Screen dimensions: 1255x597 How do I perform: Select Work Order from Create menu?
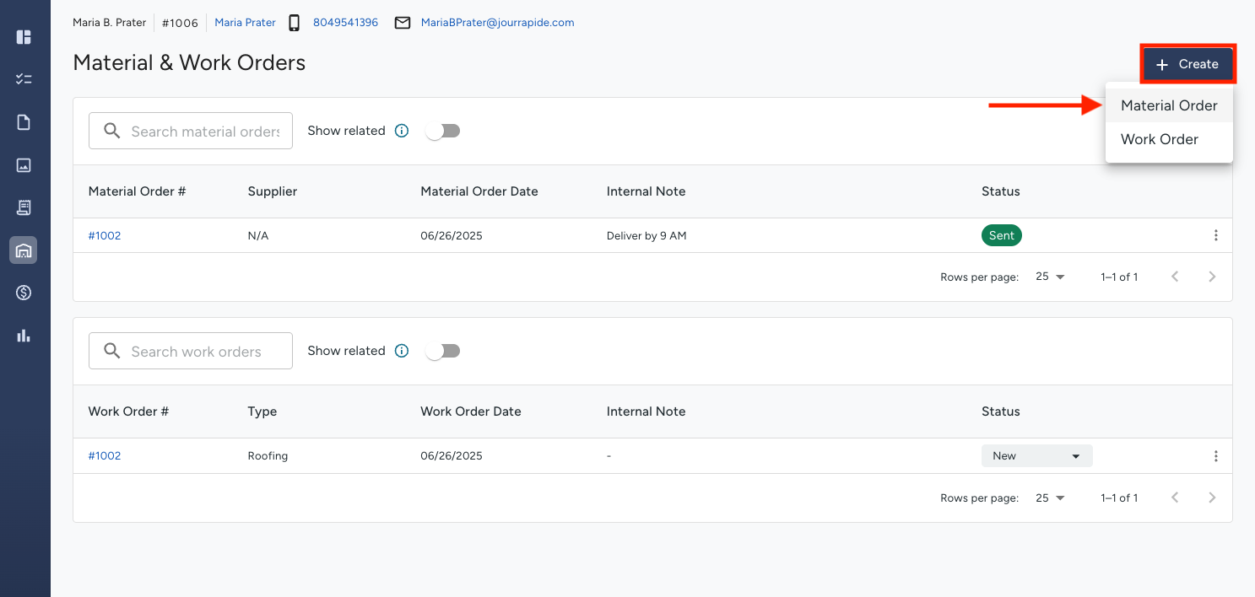pyautogui.click(x=1169, y=139)
